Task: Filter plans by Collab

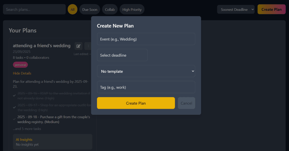Action: tap(110, 10)
